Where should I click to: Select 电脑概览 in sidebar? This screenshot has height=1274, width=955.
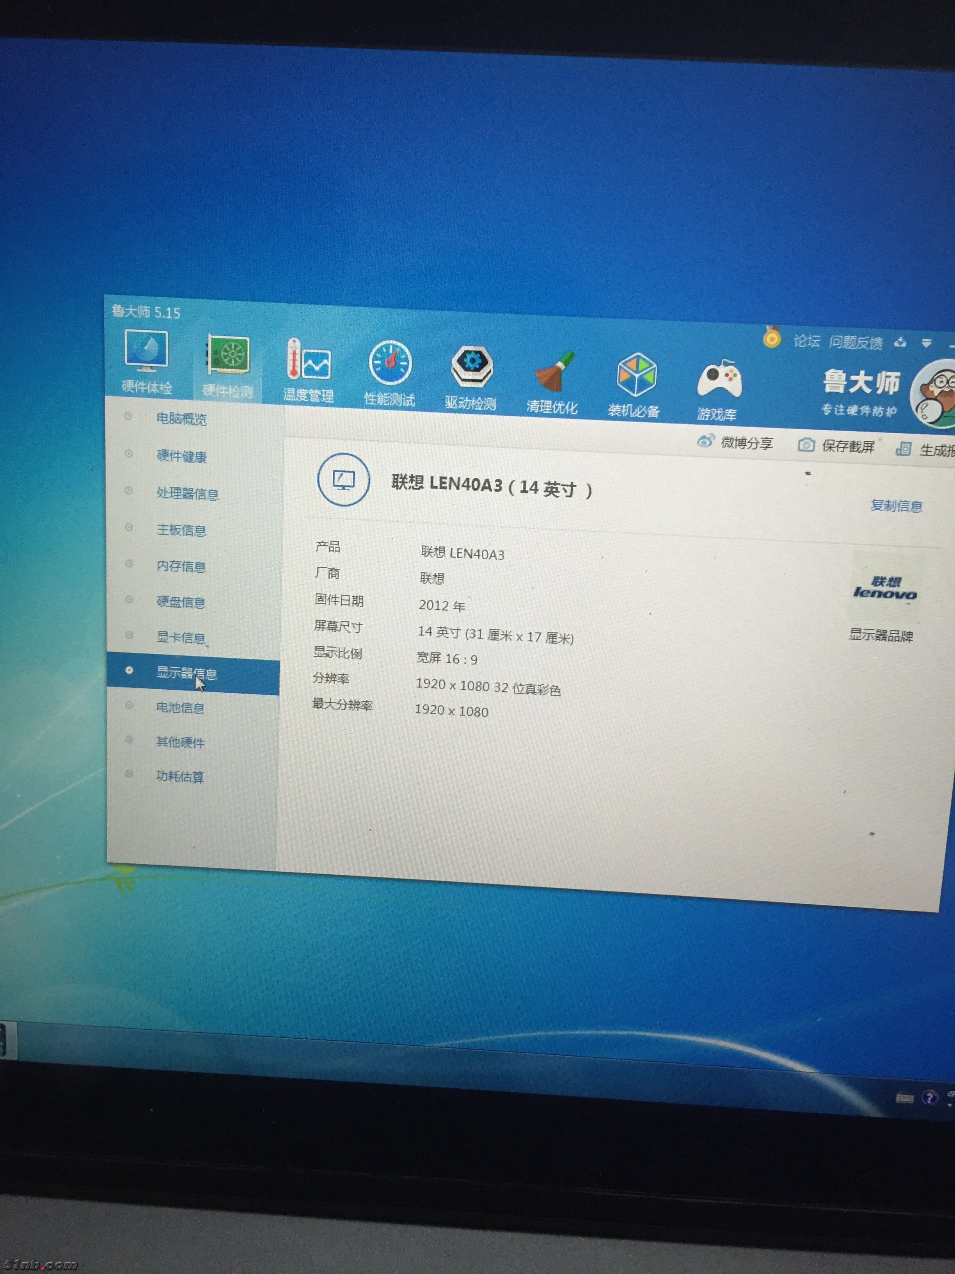coord(182,419)
